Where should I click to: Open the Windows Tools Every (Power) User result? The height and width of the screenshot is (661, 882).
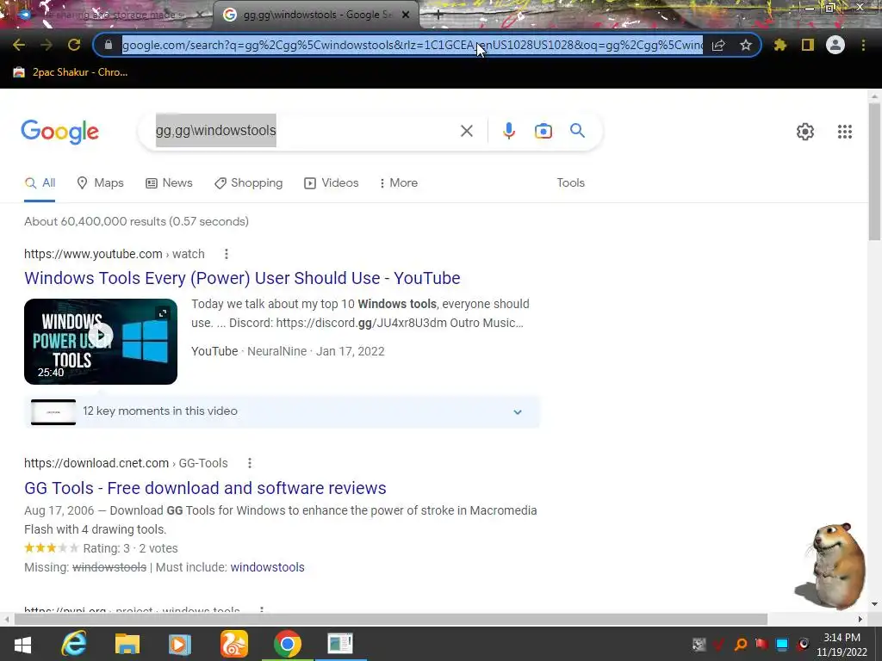pyautogui.click(x=242, y=278)
